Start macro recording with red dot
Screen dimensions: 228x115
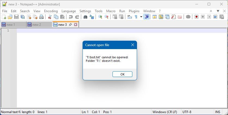(x=196, y=17)
